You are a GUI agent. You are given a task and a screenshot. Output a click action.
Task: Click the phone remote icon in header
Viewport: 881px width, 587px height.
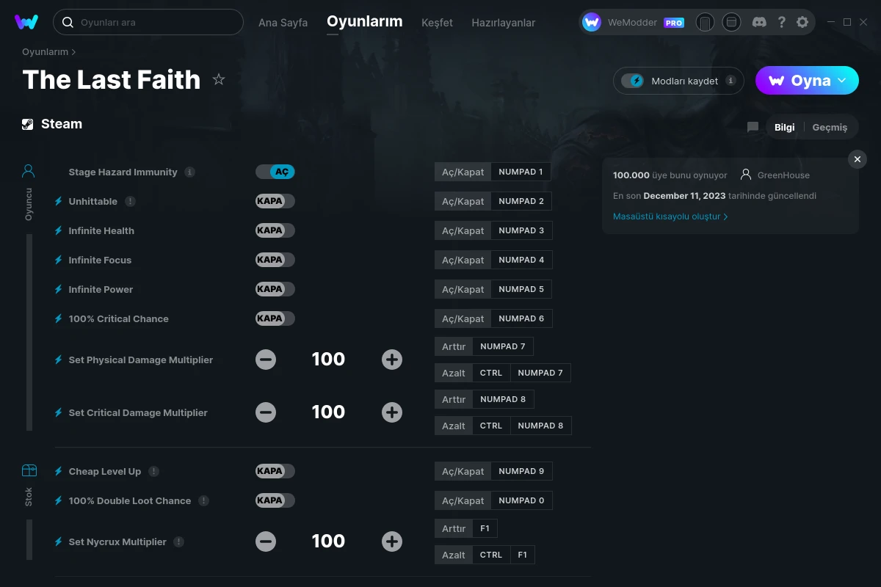(705, 22)
